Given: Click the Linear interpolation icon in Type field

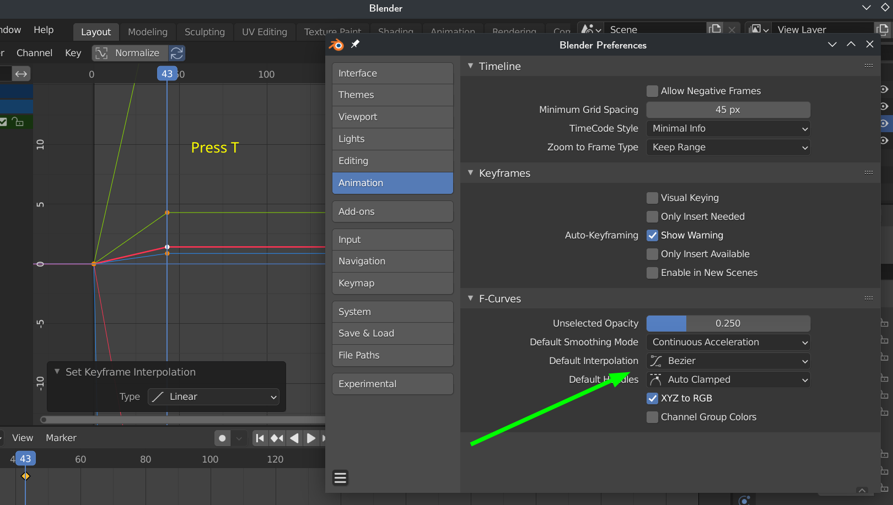Looking at the screenshot, I should tap(158, 397).
